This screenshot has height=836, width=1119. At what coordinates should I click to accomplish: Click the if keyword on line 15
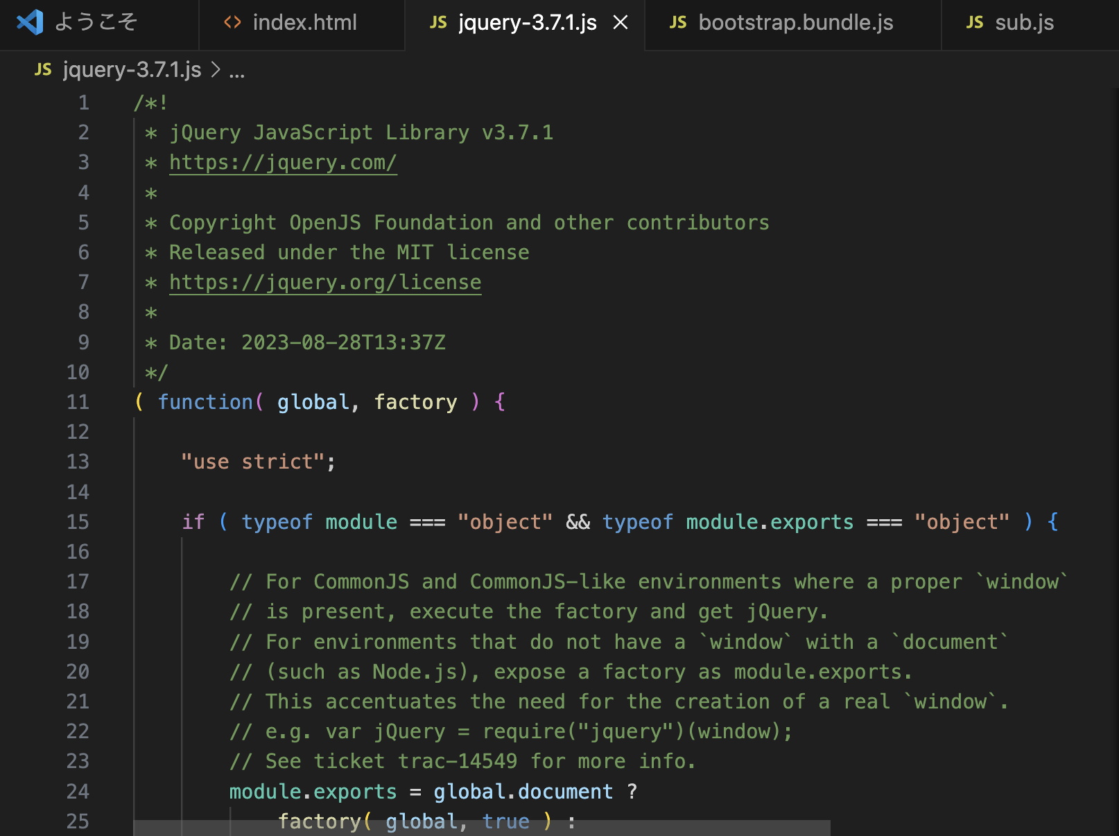[x=193, y=522]
